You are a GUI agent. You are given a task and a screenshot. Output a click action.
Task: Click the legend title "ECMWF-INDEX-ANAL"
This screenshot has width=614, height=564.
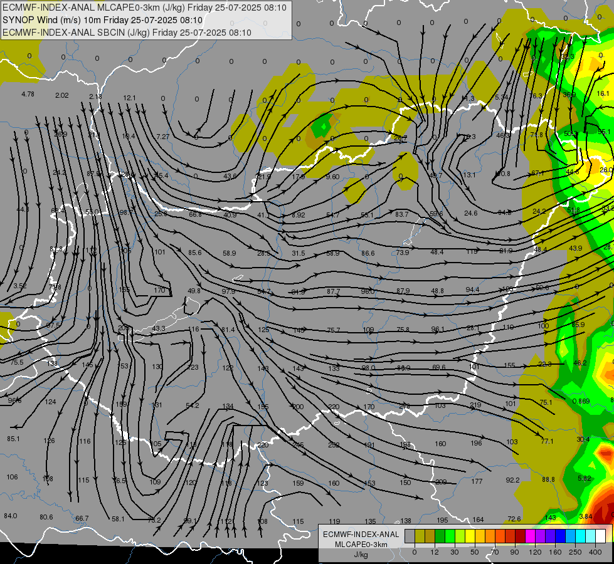click(361, 535)
